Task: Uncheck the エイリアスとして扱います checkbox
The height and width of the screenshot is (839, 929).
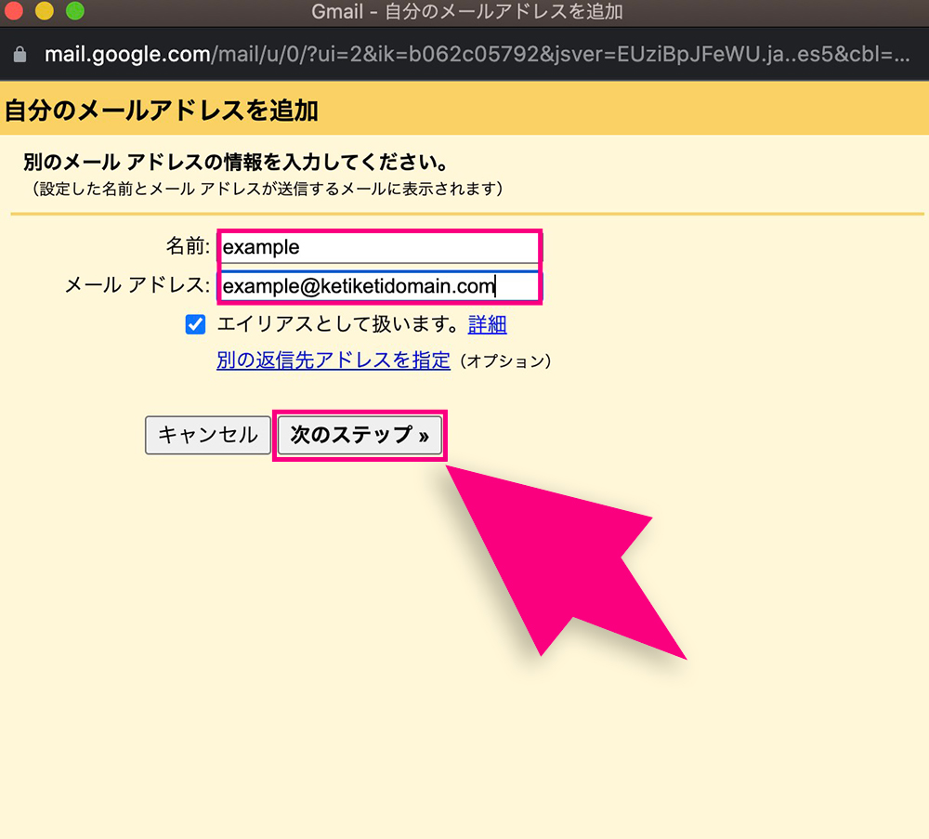Action: (195, 324)
